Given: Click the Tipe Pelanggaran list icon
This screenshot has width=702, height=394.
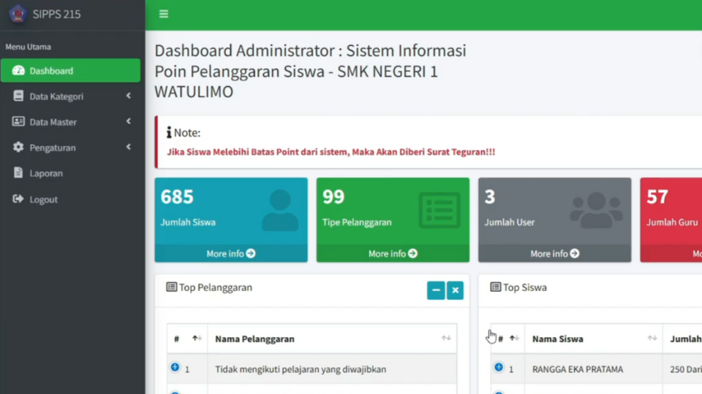Looking at the screenshot, I should point(439,210).
